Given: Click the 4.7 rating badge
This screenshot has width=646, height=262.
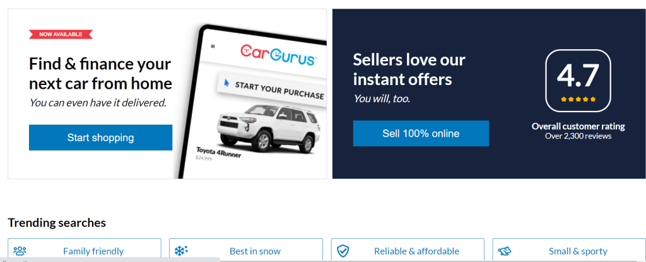Looking at the screenshot, I should 578,81.
